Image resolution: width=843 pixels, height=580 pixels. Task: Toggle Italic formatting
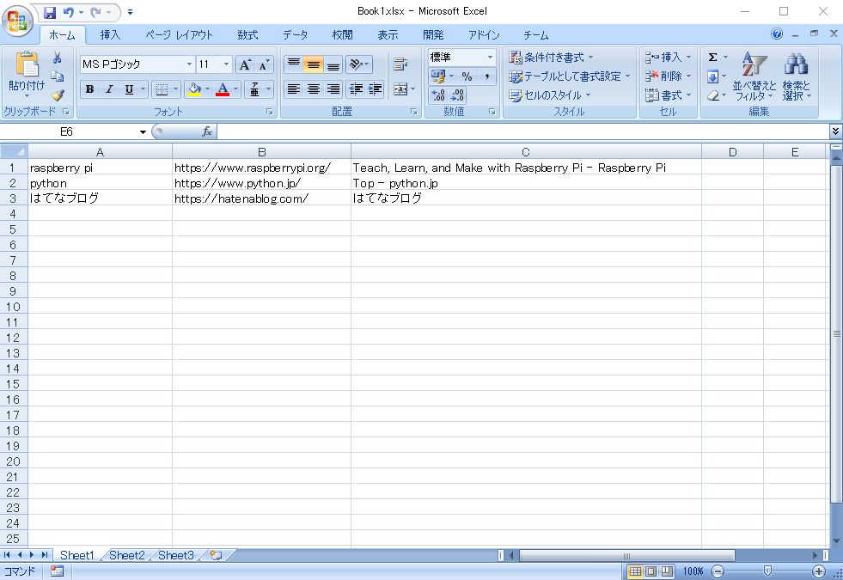point(109,89)
